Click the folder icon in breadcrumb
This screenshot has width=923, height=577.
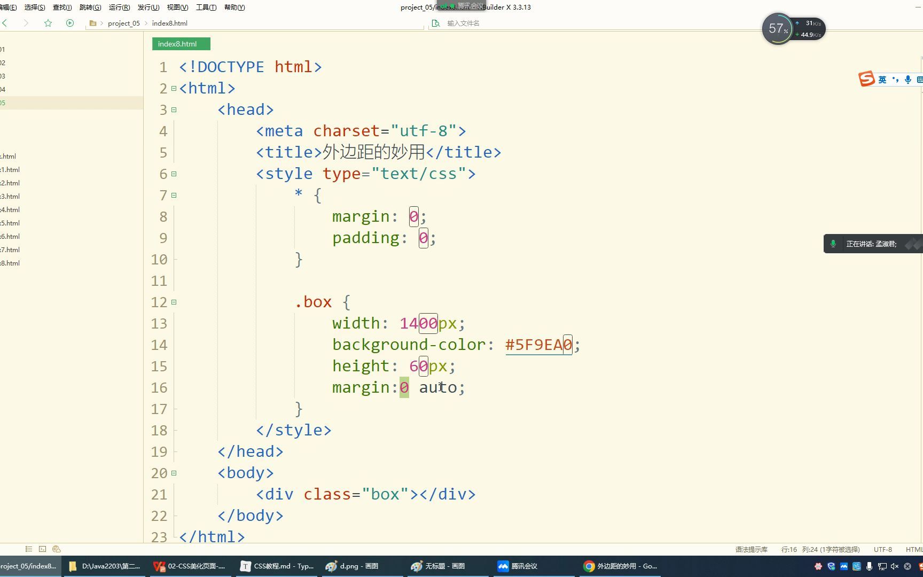click(x=93, y=23)
